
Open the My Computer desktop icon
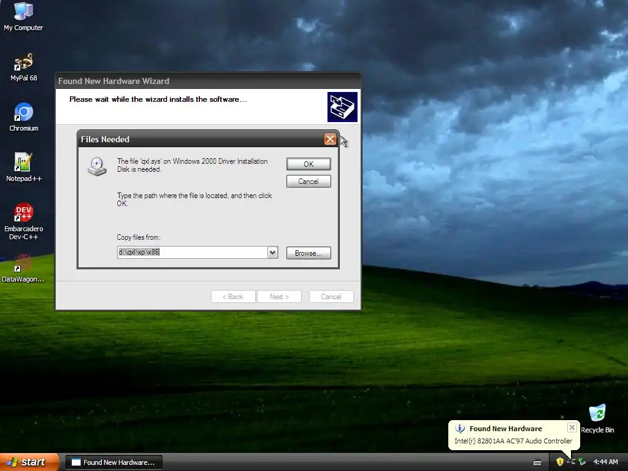click(x=23, y=16)
